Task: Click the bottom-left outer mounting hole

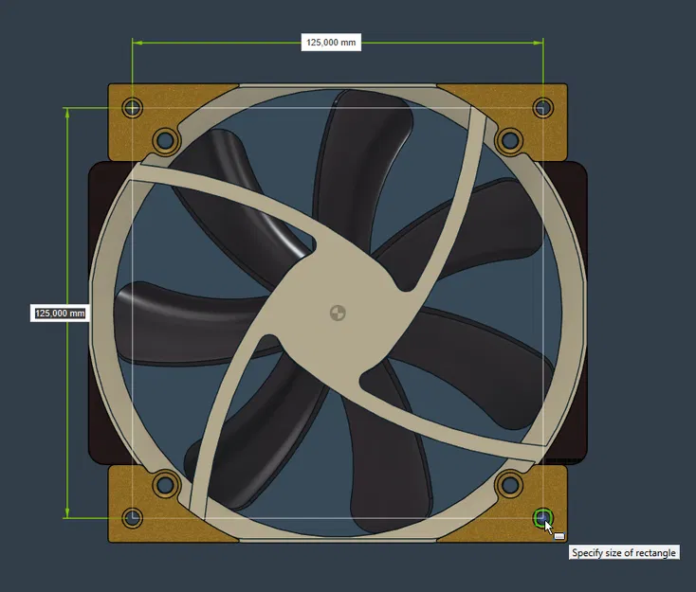Action: [132, 517]
